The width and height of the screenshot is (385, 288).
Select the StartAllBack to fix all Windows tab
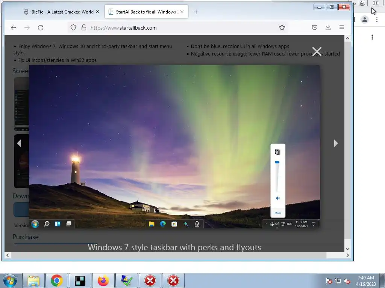(x=147, y=12)
